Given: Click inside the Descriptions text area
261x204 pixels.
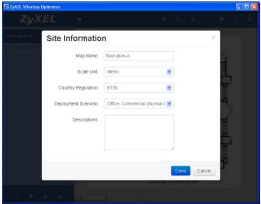Looking at the screenshot, I should coord(139,132).
